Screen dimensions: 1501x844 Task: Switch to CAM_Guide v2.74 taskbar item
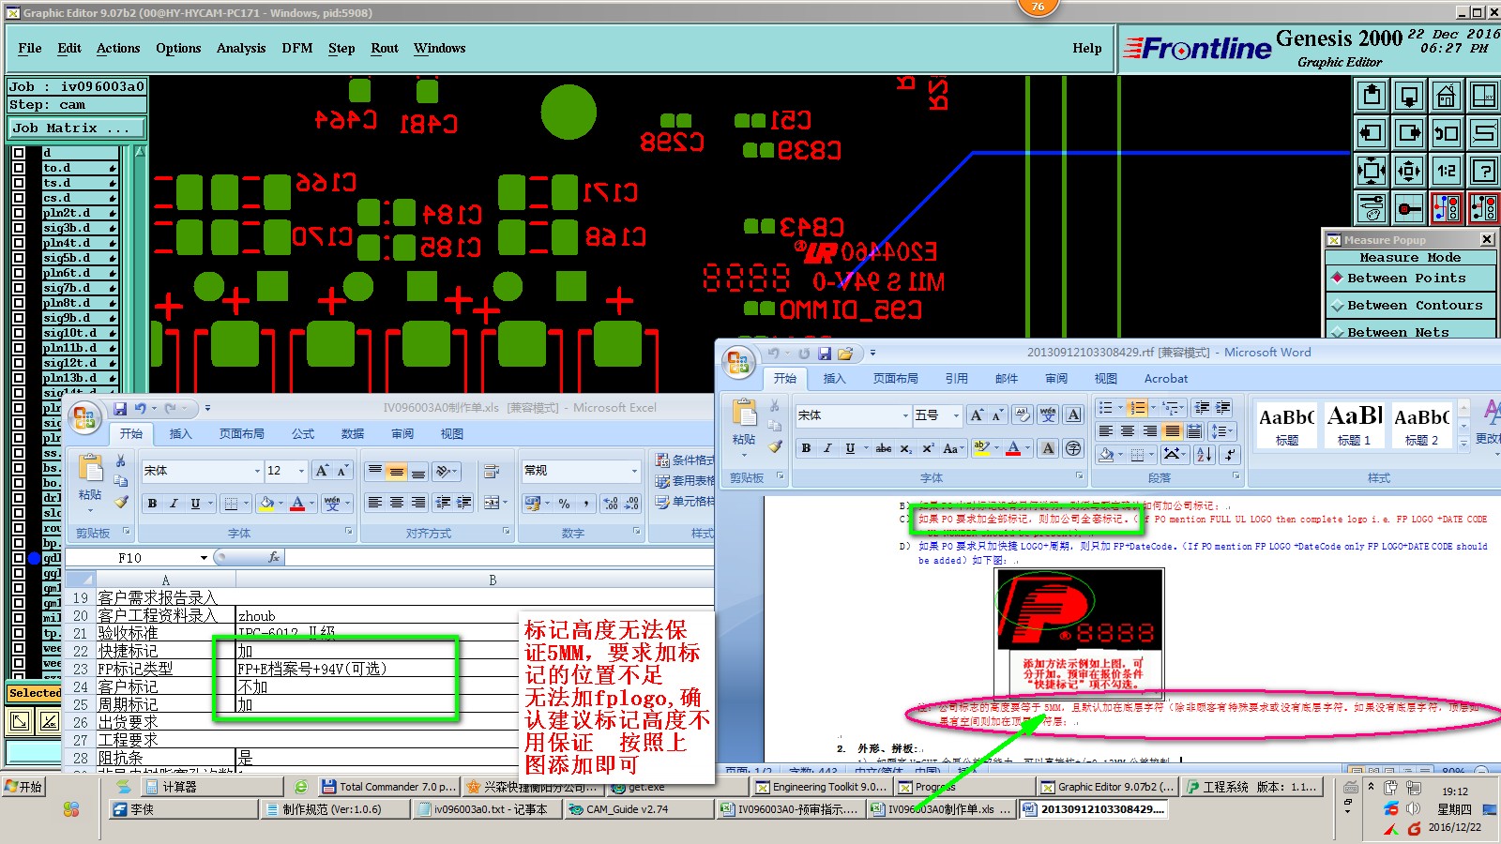pyautogui.click(x=641, y=809)
